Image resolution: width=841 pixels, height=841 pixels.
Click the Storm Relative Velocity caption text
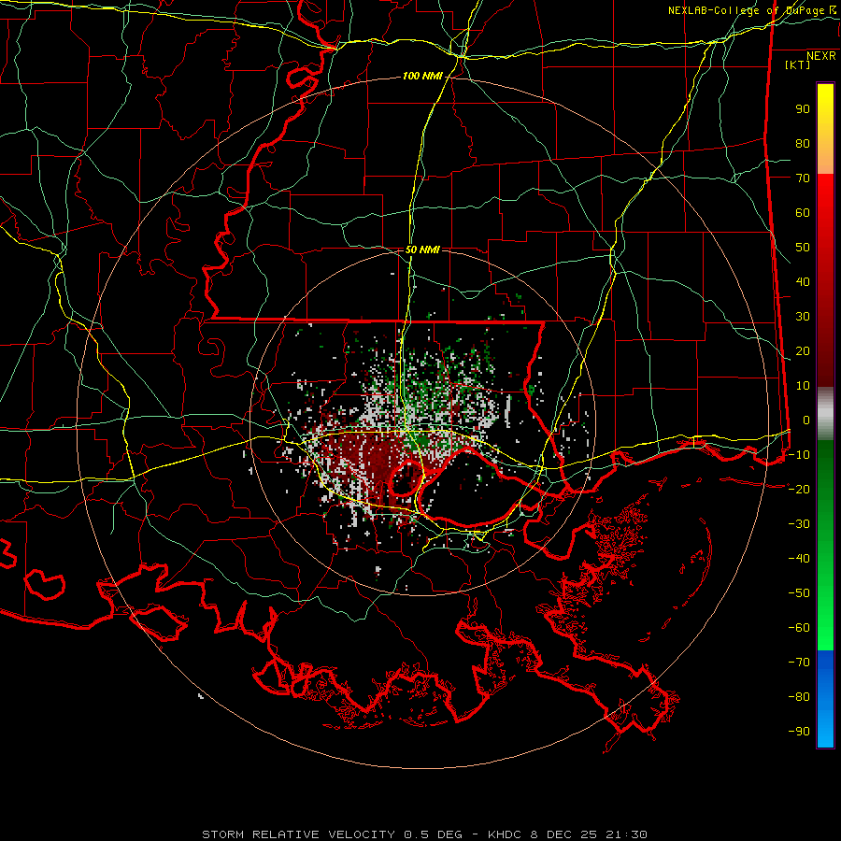[x=424, y=834]
